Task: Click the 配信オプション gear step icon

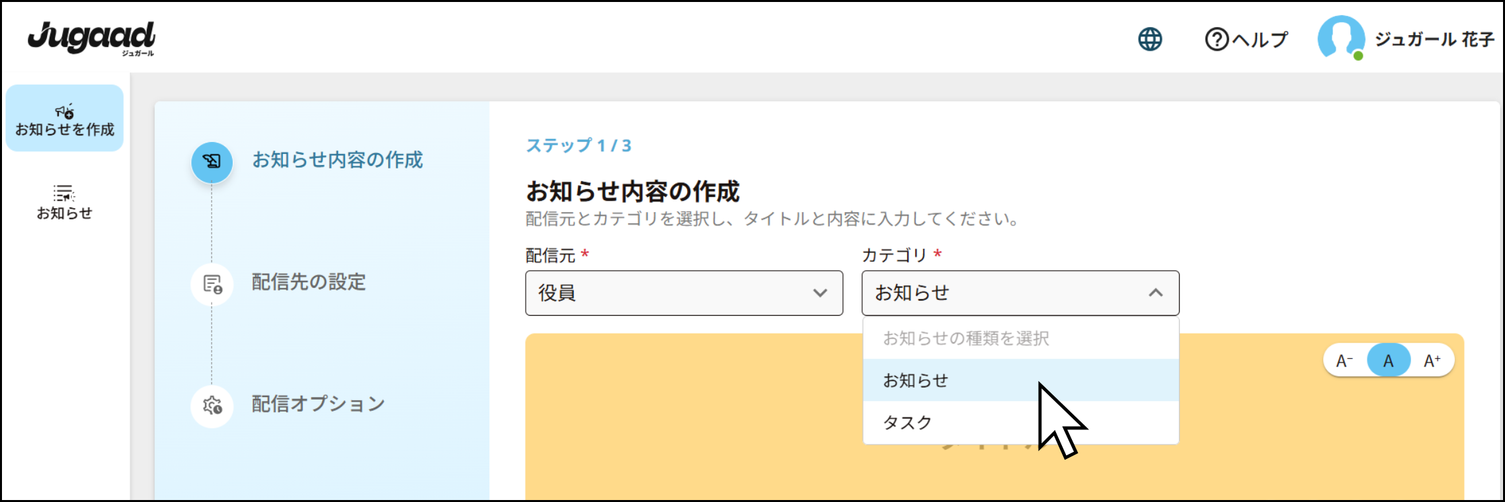Action: (212, 406)
